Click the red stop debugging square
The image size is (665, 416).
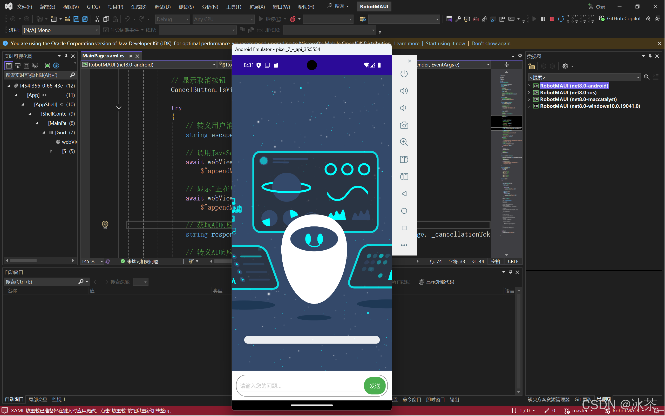(x=552, y=19)
